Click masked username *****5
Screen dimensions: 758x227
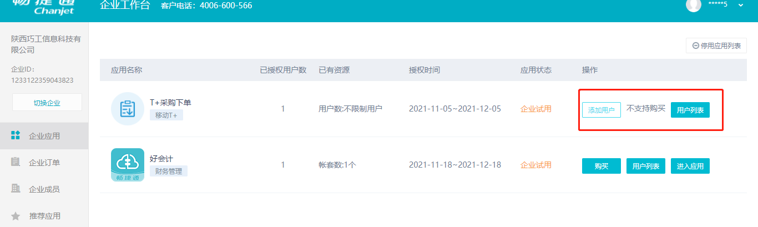717,5
